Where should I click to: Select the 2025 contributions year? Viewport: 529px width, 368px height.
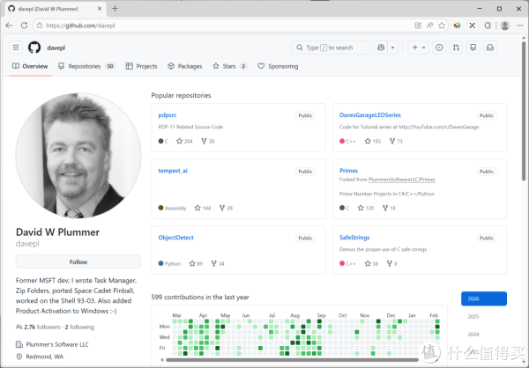coord(473,316)
